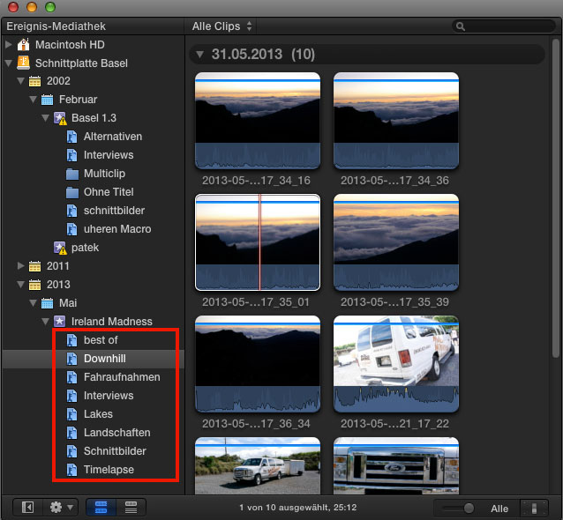Collapse the 31.05.2013 date group
This screenshot has width=563, height=520.
(199, 55)
